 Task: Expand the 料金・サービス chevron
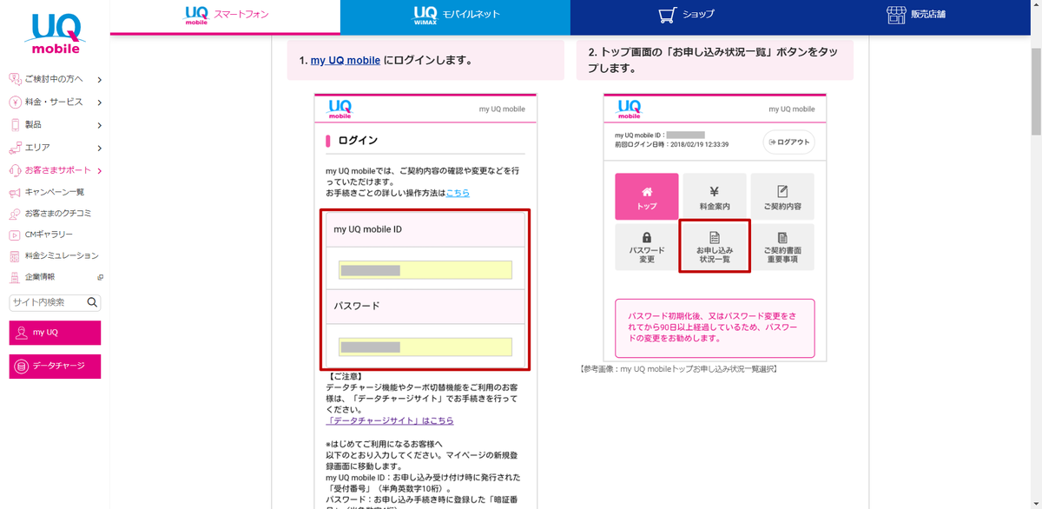click(100, 102)
